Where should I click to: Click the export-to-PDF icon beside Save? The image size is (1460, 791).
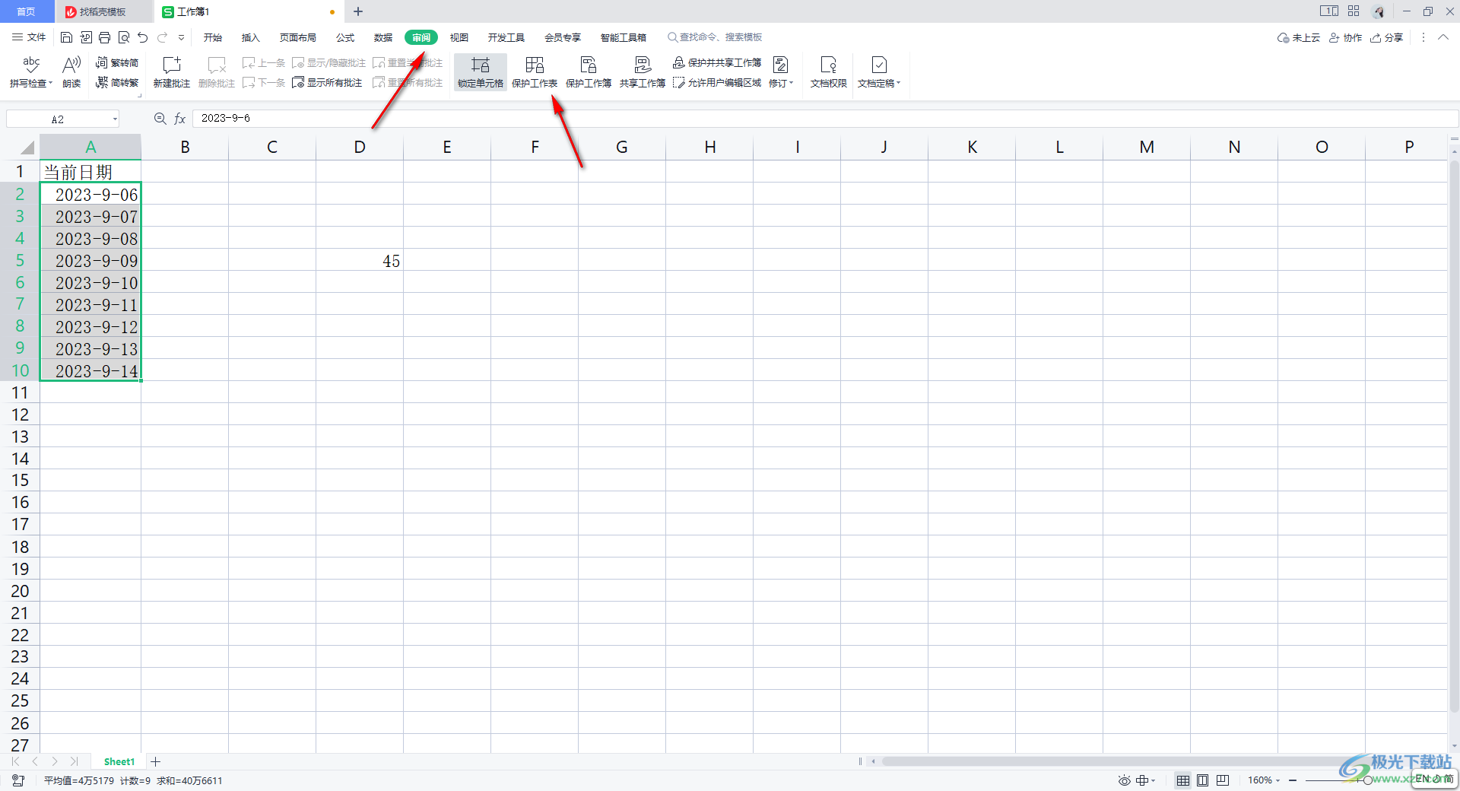(x=86, y=37)
